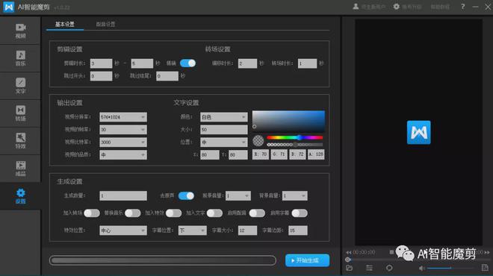
Task: Open the 文字 (text) sidebar section
Action: [x=20, y=86]
